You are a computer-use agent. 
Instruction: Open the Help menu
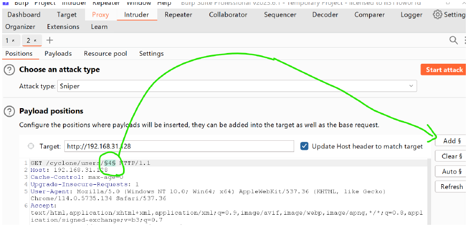164,3
